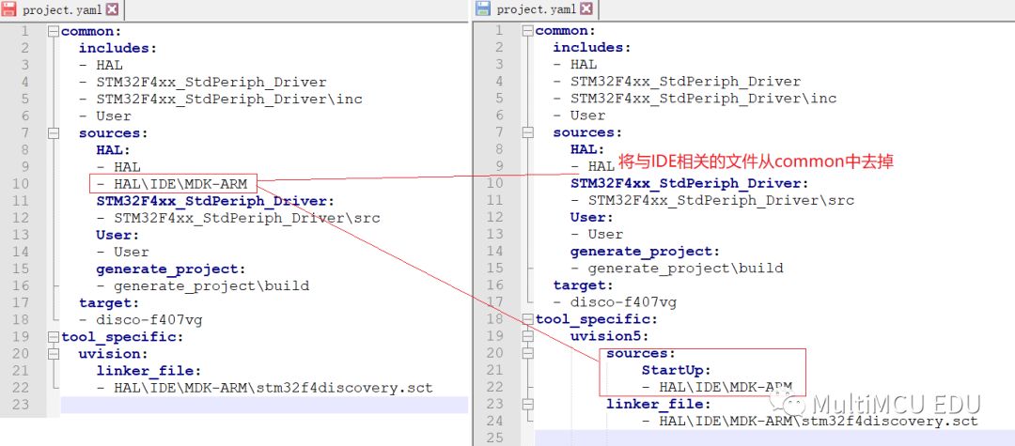The height and width of the screenshot is (446, 1015).
Task: Collapse the common: block in the right pane
Action: click(527, 30)
